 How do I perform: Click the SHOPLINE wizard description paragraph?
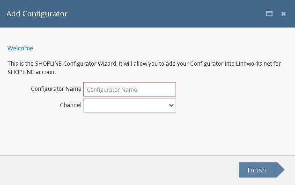[x=144, y=68]
